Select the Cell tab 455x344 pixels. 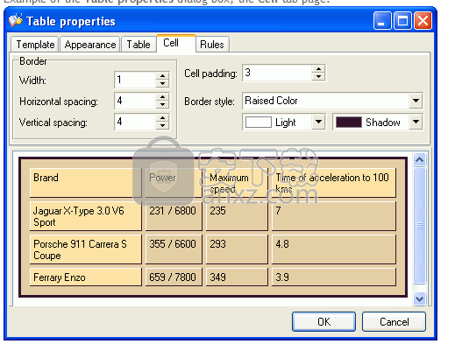click(x=176, y=43)
